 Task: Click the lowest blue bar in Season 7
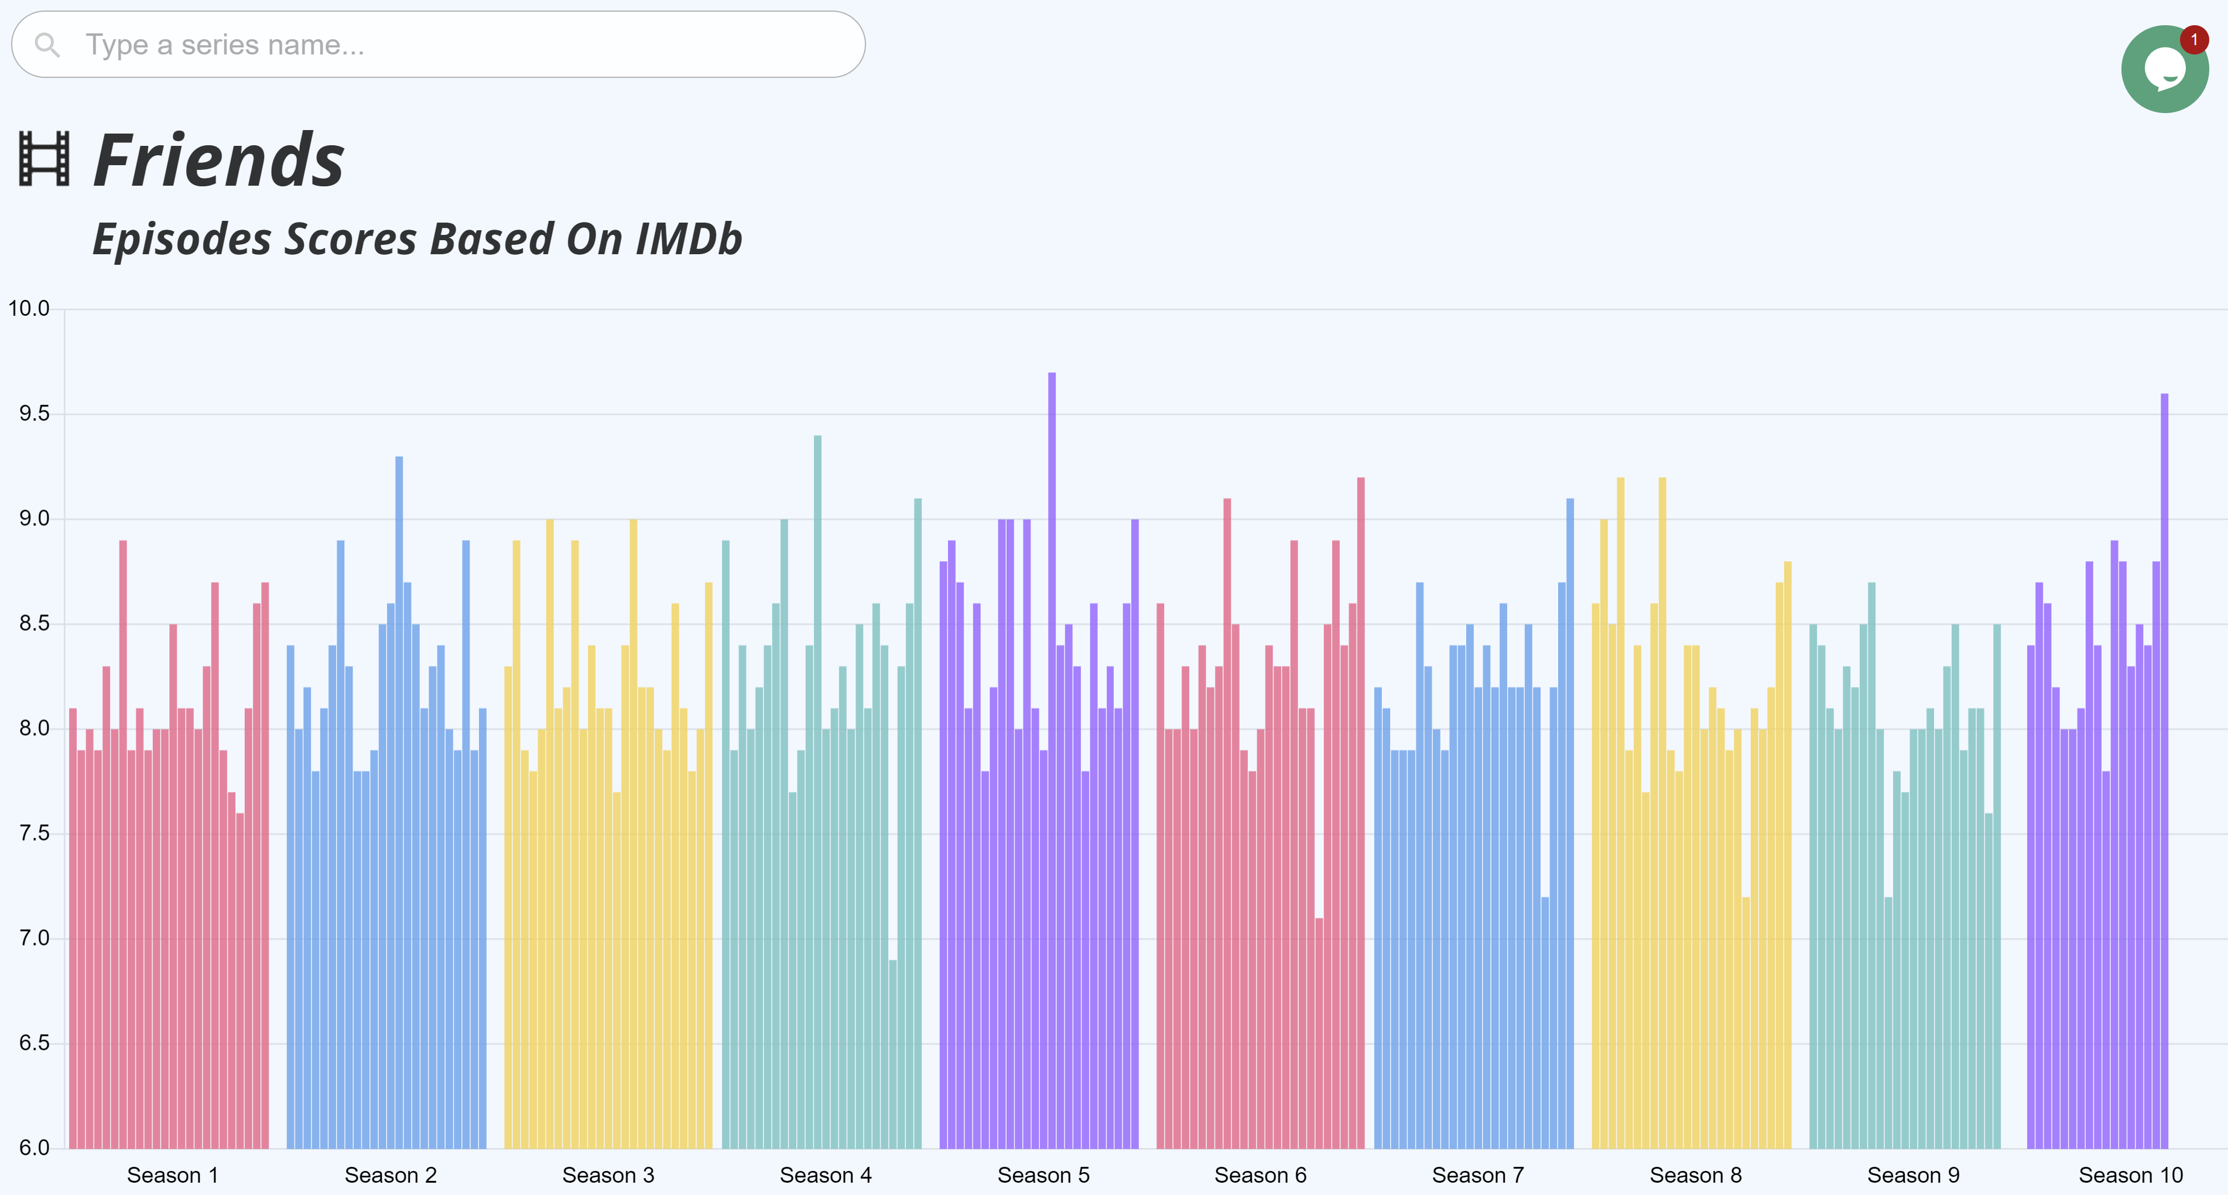click(1545, 1023)
